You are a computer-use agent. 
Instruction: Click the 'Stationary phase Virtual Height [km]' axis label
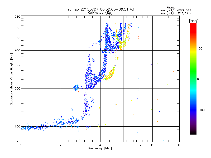pos(12,79)
